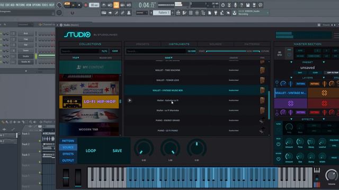Click the speech bubble project info icon
Image resolution: width=339 pixels, height=190 pixels.
(x=260, y=5)
